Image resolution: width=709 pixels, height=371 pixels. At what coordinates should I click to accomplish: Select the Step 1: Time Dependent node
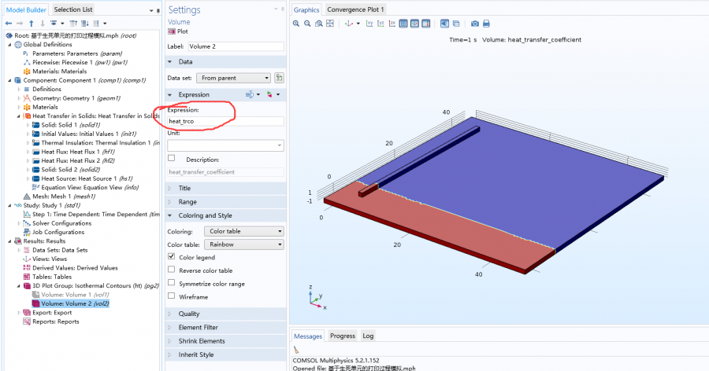tap(91, 215)
